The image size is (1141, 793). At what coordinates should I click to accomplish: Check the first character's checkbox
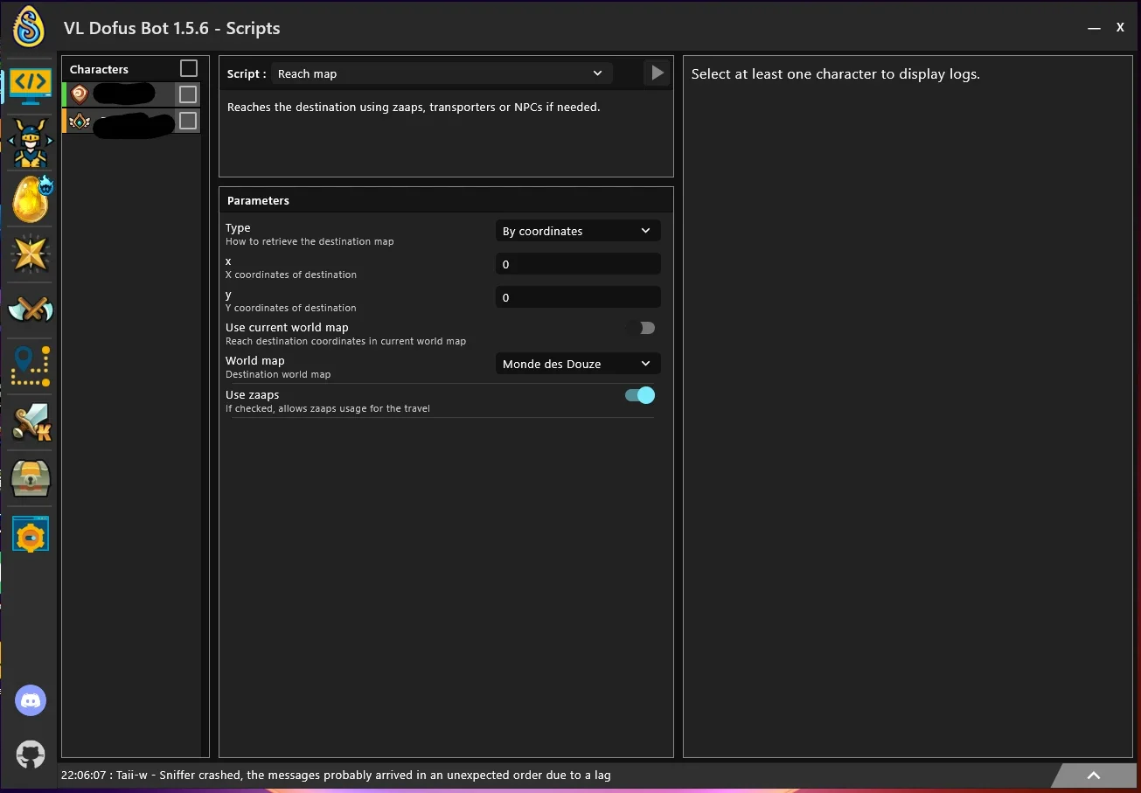[187, 94]
